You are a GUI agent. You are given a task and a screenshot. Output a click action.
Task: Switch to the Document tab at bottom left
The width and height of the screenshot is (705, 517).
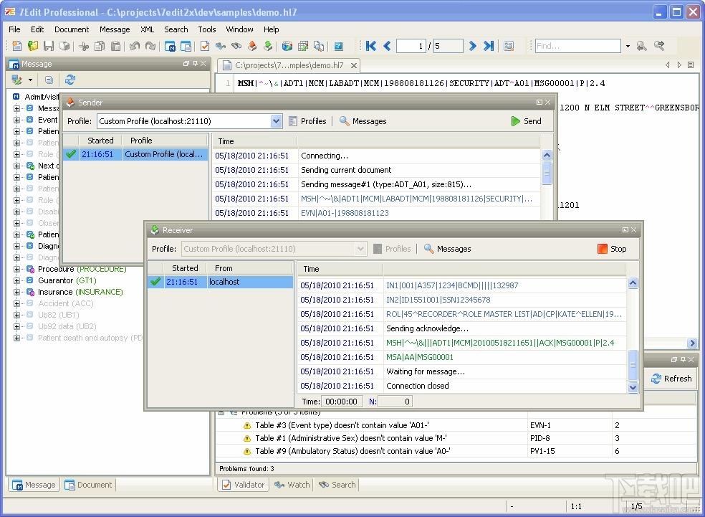[x=89, y=485]
